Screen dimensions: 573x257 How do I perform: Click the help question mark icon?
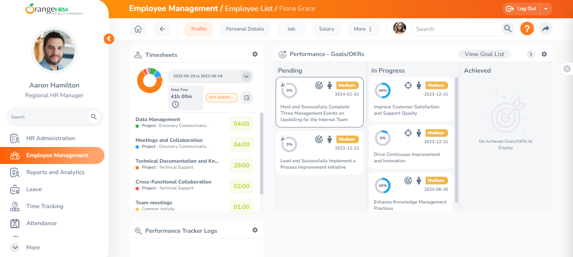click(527, 28)
